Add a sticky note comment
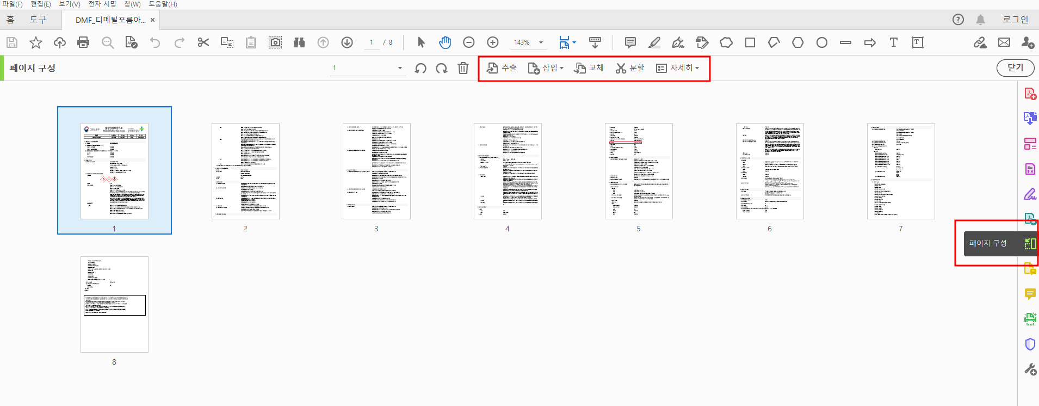 click(x=630, y=42)
